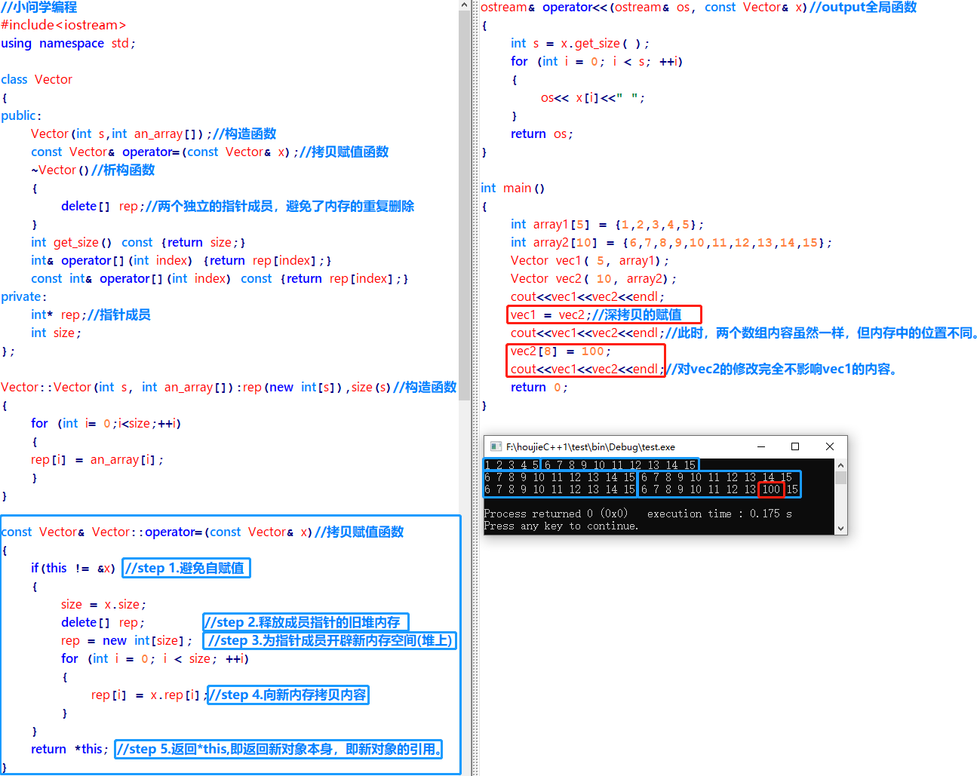Click the console title 'F:\houjieC++1\test\bin\Debug\test.exe'
This screenshot has width=980, height=776.
tap(591, 446)
